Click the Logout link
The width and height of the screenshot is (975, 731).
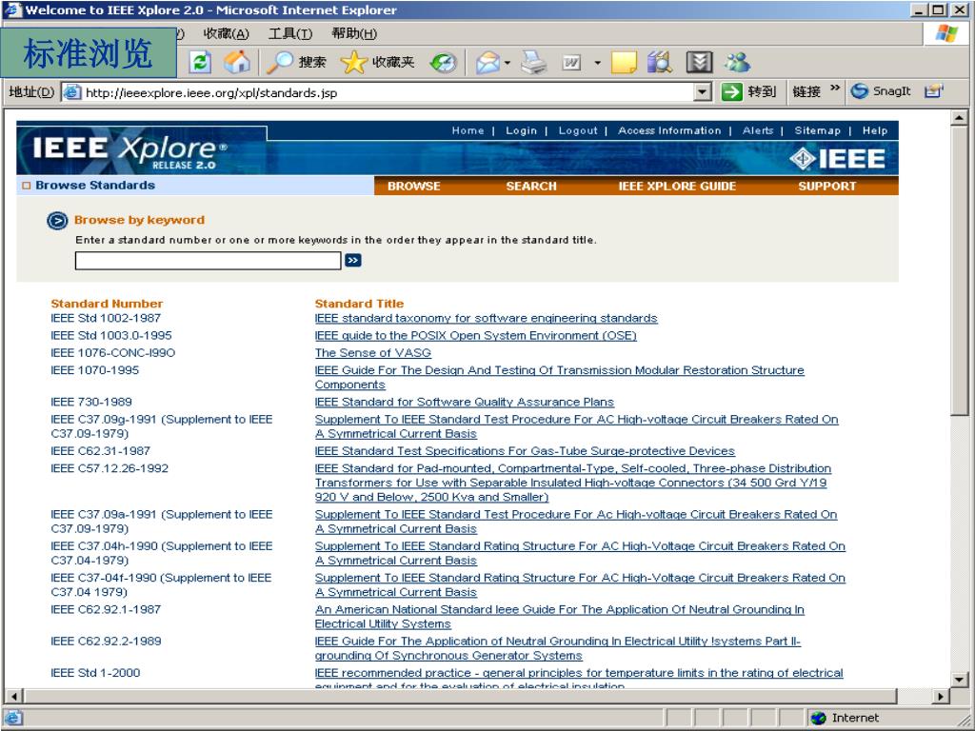[578, 130]
